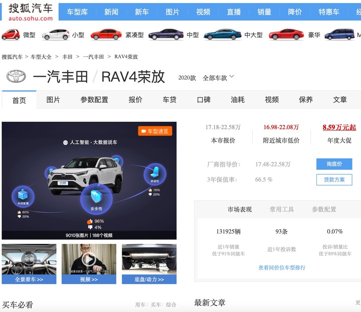Select the 参数配置 panel tab
Viewport: 361px width, 312px height.
point(324,209)
